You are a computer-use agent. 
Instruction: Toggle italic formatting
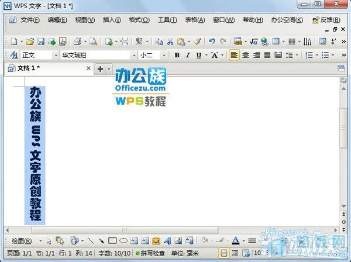(188, 55)
